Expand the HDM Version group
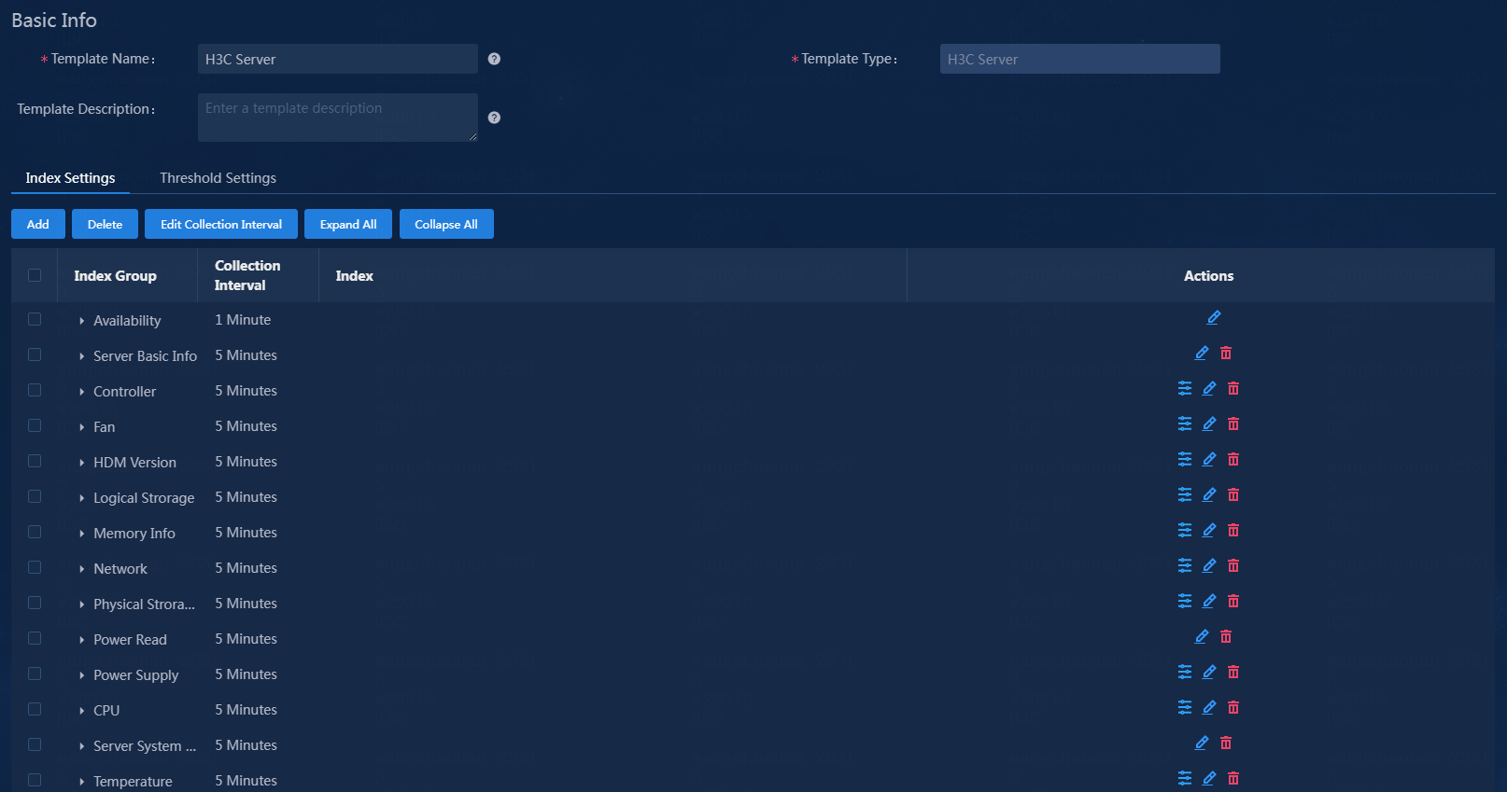The image size is (1507, 792). click(x=82, y=463)
